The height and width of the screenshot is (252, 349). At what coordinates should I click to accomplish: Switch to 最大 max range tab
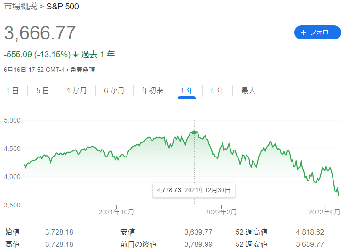coord(248,91)
